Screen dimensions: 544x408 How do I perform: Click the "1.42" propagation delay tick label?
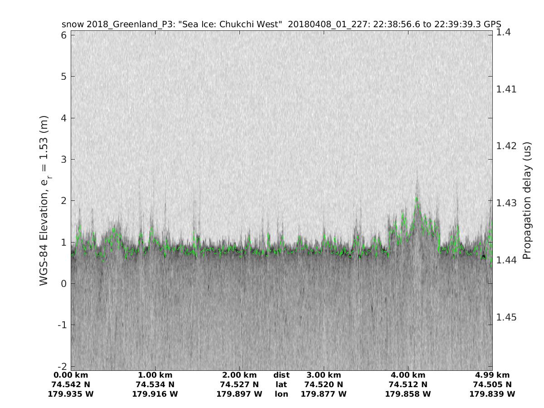click(x=506, y=146)
